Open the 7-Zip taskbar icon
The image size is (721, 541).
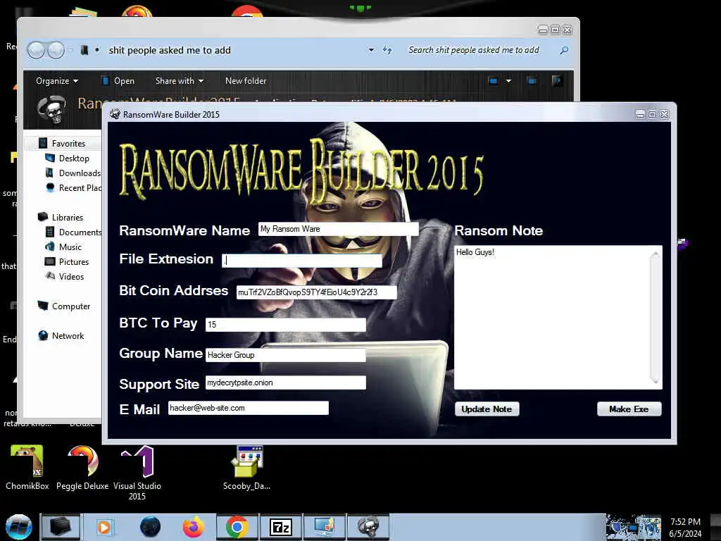(280, 527)
